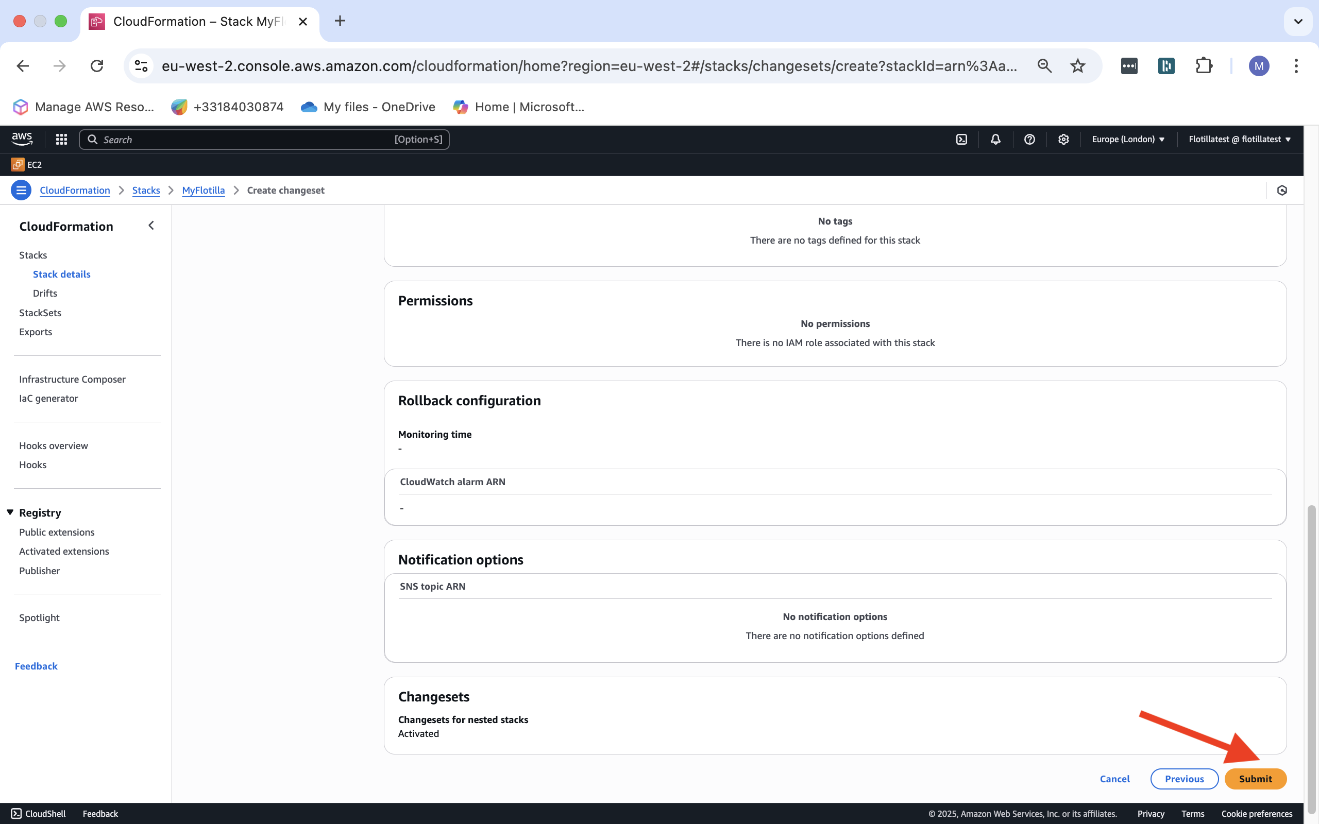
Task: Submit the changeset
Action: point(1255,779)
